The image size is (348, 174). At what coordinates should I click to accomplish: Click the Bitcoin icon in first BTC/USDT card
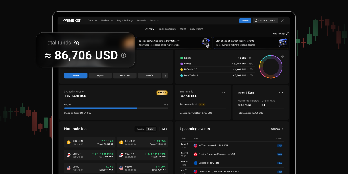69,142
